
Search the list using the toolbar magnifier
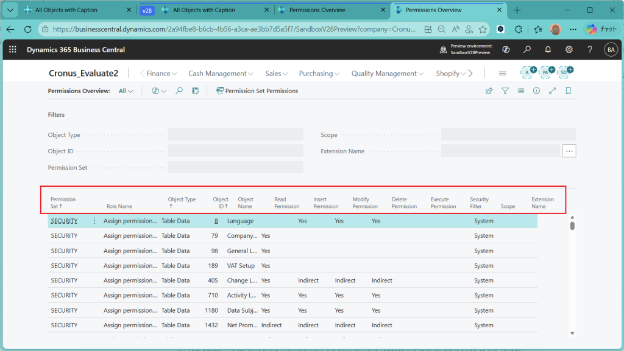point(179,91)
